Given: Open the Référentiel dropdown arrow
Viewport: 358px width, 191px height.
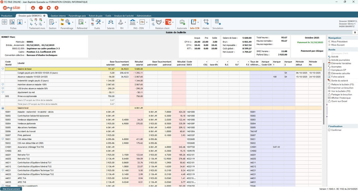Looking at the screenshot, I should coord(86,22).
